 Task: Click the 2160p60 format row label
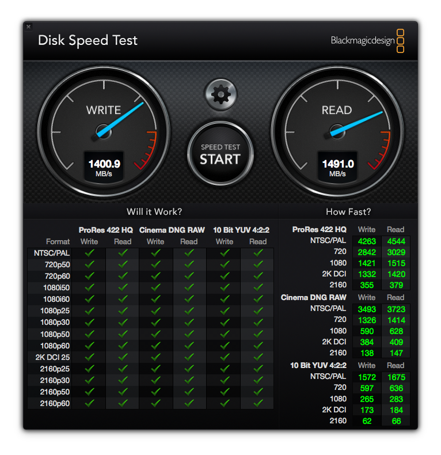[55, 403]
